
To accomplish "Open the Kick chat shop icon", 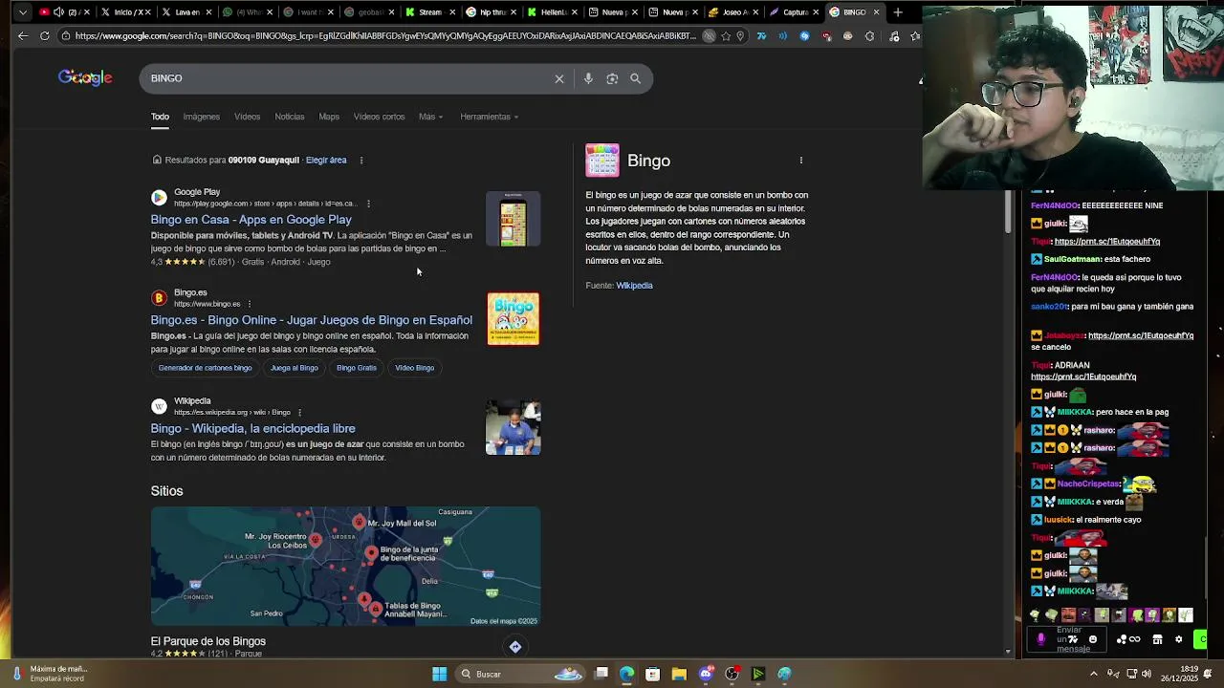I will pos(1157,639).
